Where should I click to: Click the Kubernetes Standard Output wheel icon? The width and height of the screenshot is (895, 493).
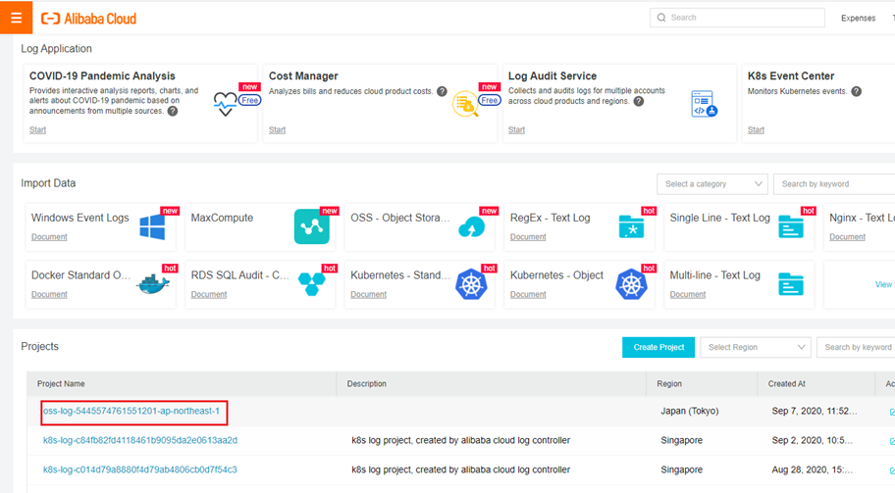(471, 284)
